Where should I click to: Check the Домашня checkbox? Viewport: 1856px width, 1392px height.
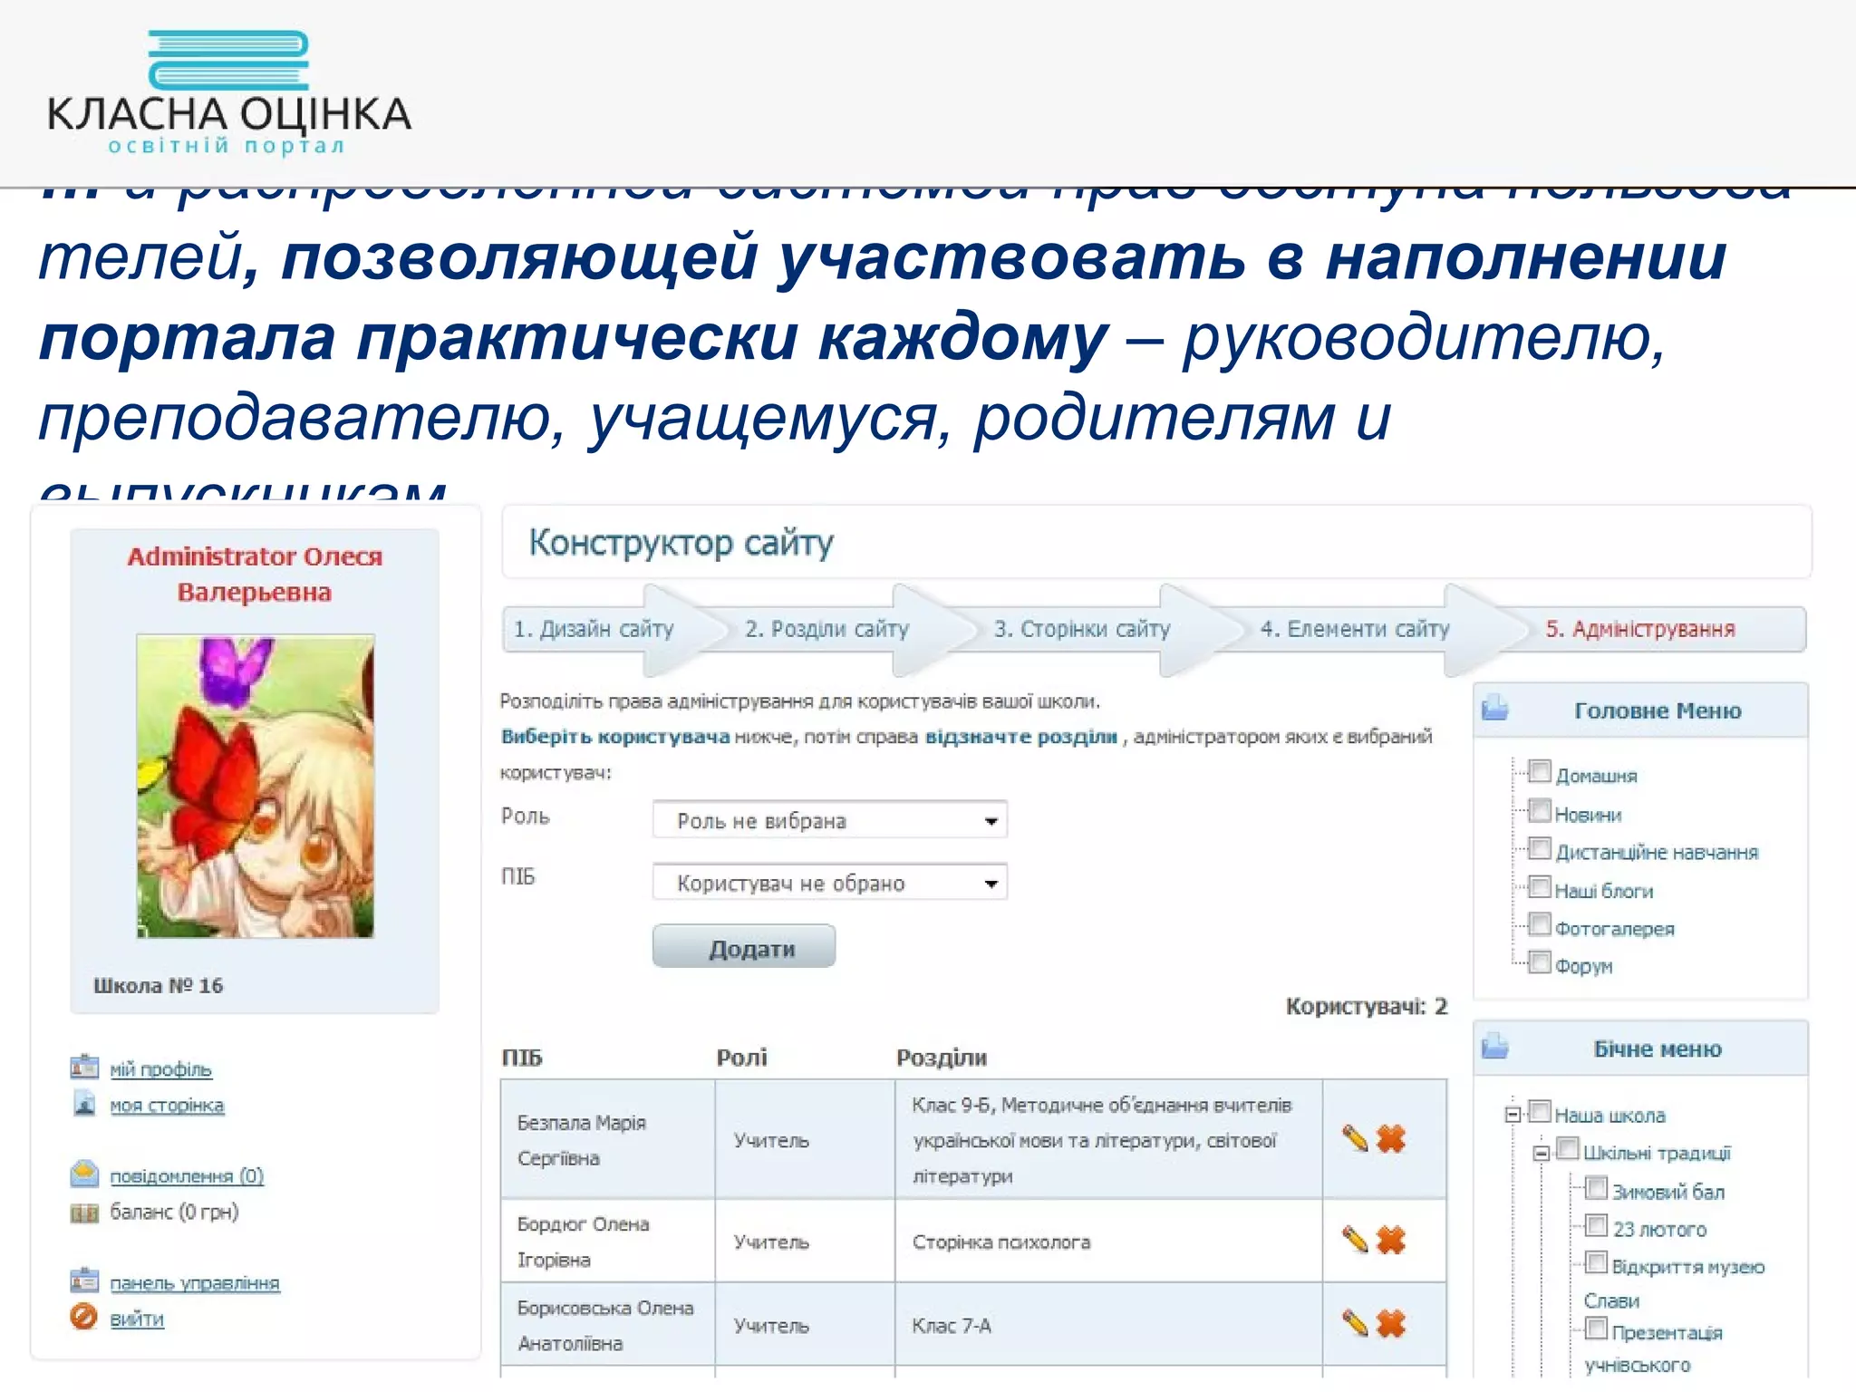(x=1540, y=771)
